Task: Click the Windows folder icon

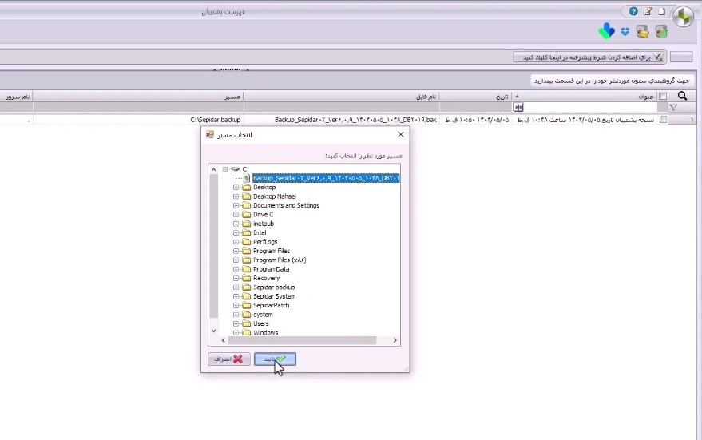Action: pyautogui.click(x=246, y=332)
